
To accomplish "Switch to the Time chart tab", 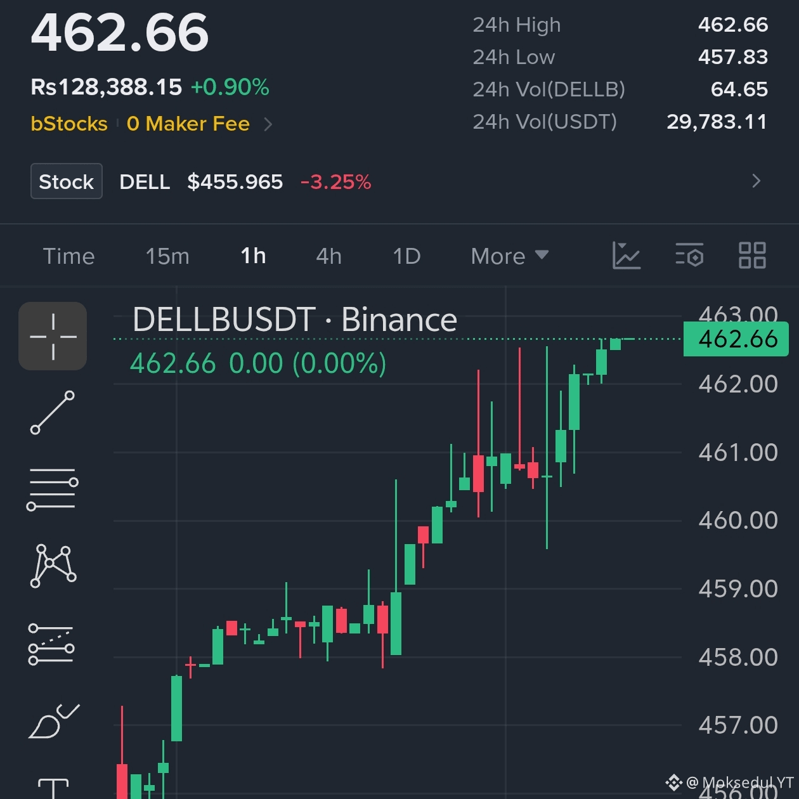I will tap(68, 256).
